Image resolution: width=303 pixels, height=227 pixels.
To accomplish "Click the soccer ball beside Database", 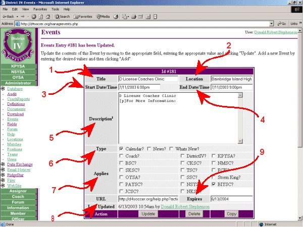I will pos(4,89).
